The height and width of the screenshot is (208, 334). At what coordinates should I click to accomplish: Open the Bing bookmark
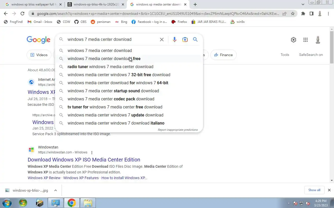click(x=121, y=22)
